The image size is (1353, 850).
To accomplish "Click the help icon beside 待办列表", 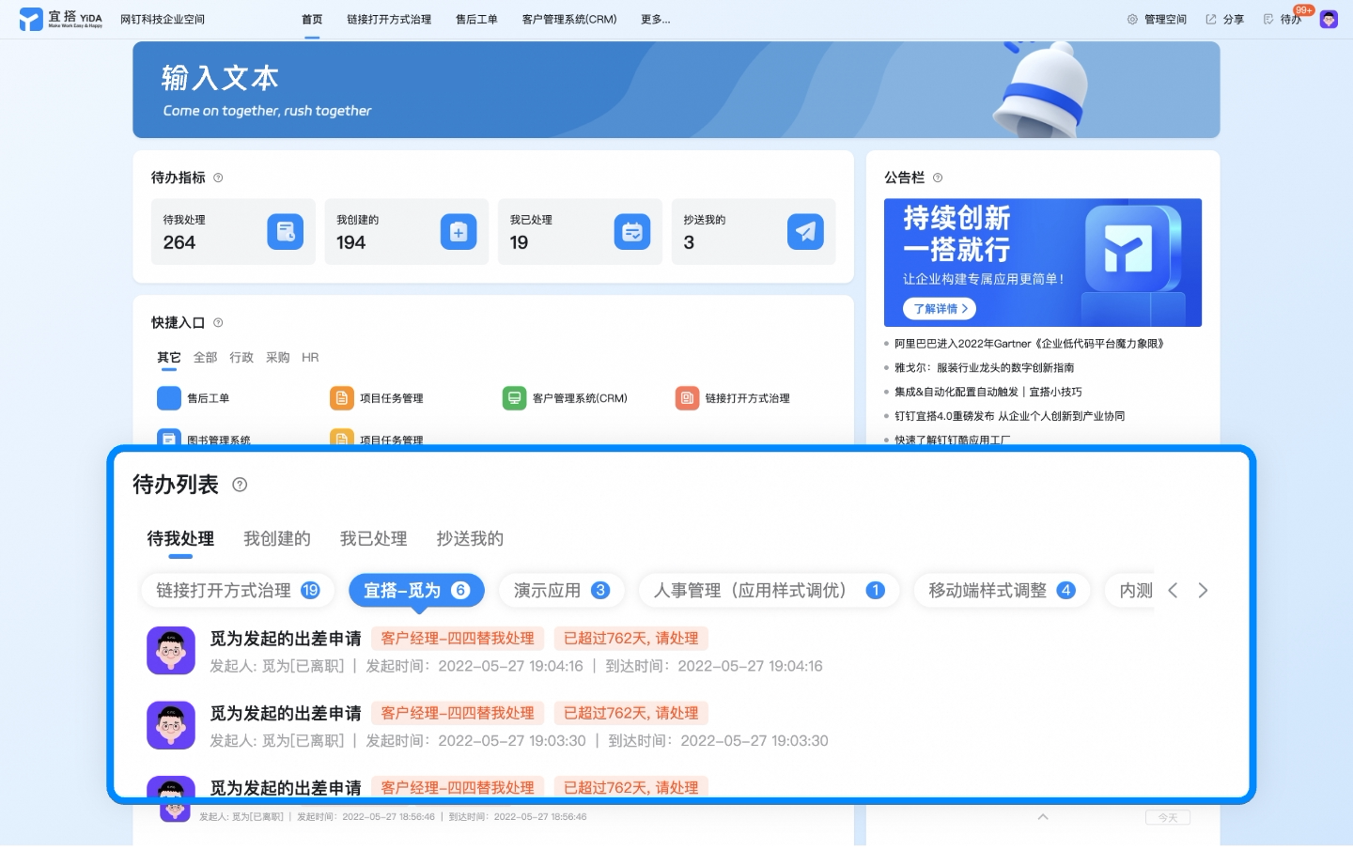I will 240,485.
